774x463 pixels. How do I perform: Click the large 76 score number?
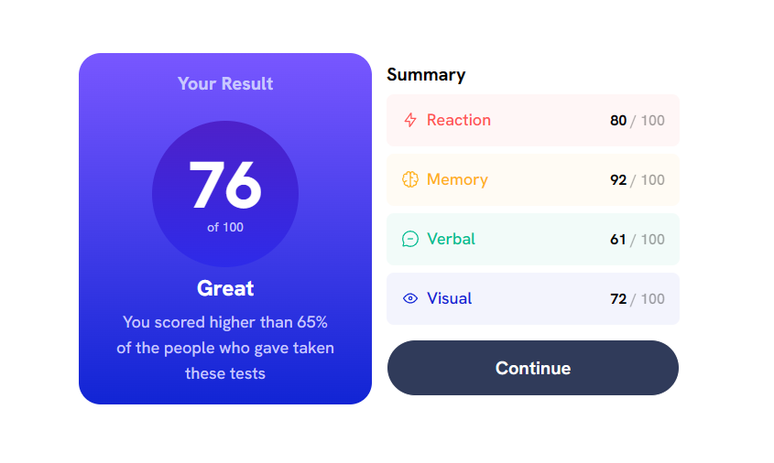click(225, 185)
